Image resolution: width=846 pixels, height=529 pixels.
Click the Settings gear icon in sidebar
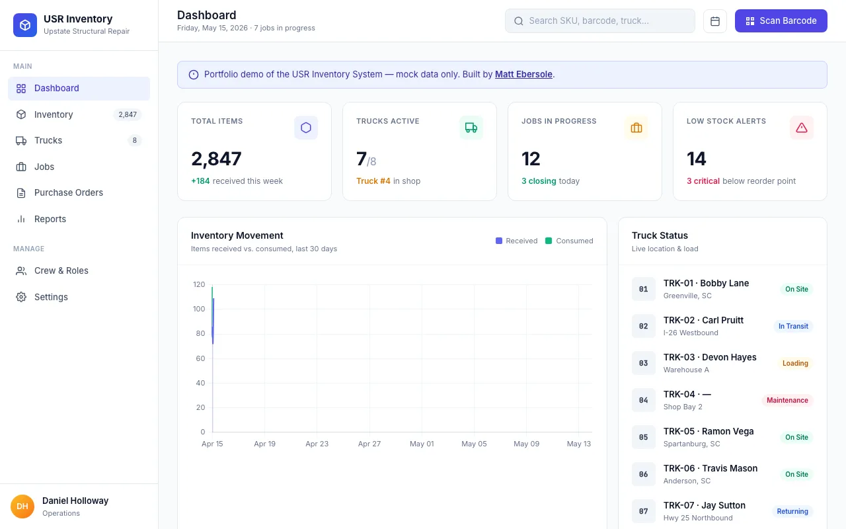click(x=21, y=297)
